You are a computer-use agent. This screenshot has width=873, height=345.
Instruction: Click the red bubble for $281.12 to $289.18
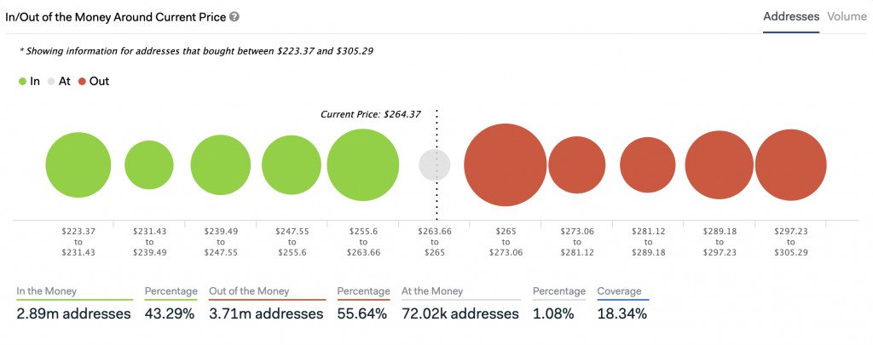pyautogui.click(x=648, y=165)
